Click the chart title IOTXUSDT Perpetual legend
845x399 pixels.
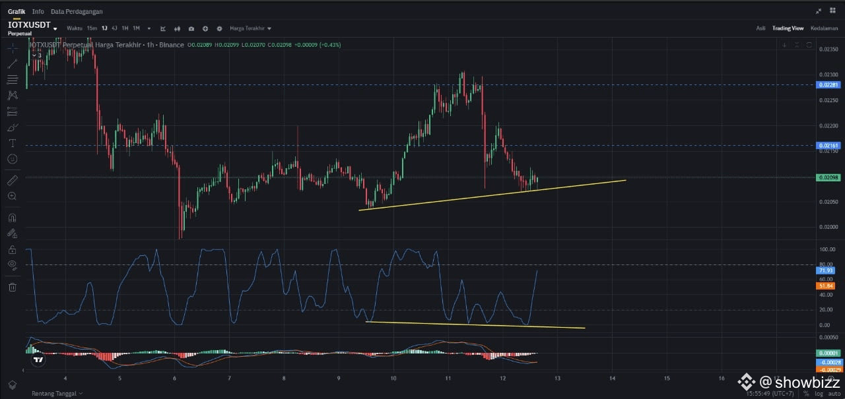point(106,45)
